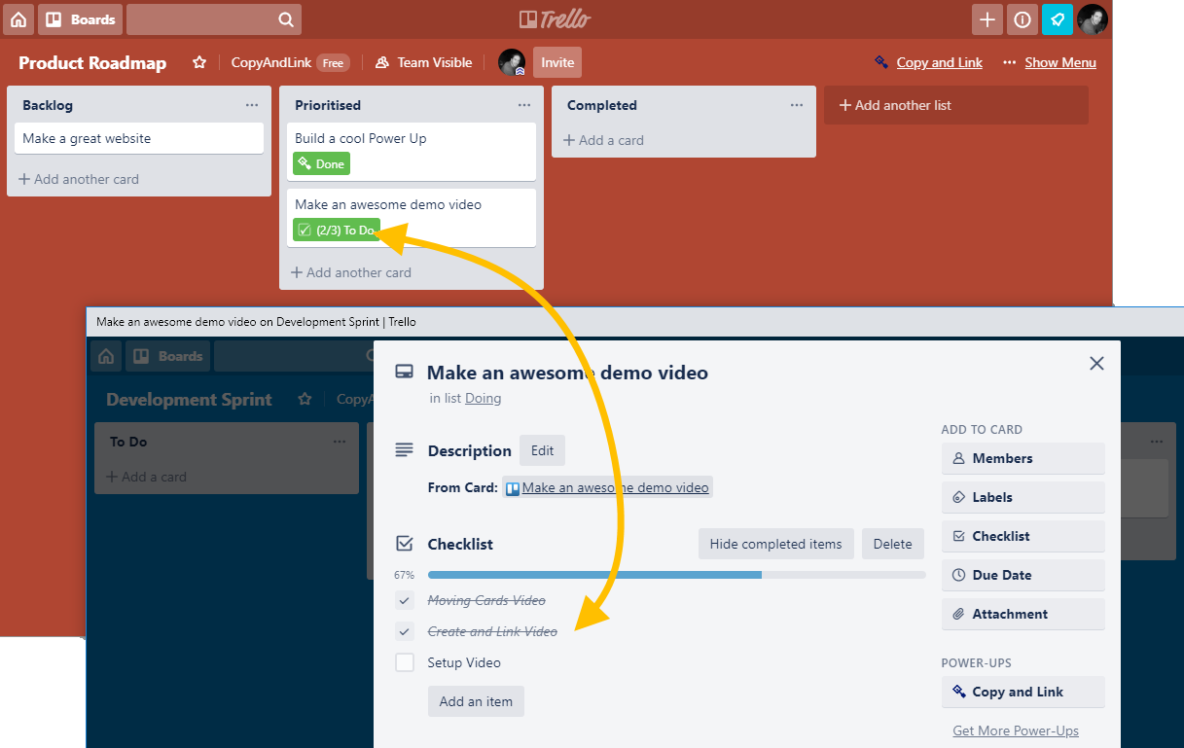Click the card icon beside the dialog title
The image size is (1184, 748).
(404, 373)
